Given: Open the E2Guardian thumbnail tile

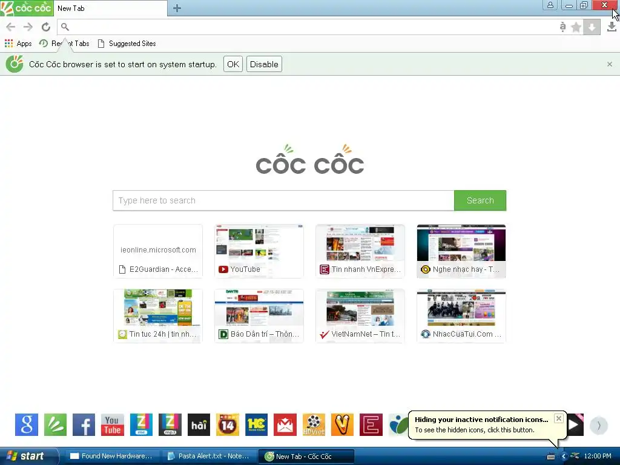Looking at the screenshot, I should pyautogui.click(x=158, y=251).
